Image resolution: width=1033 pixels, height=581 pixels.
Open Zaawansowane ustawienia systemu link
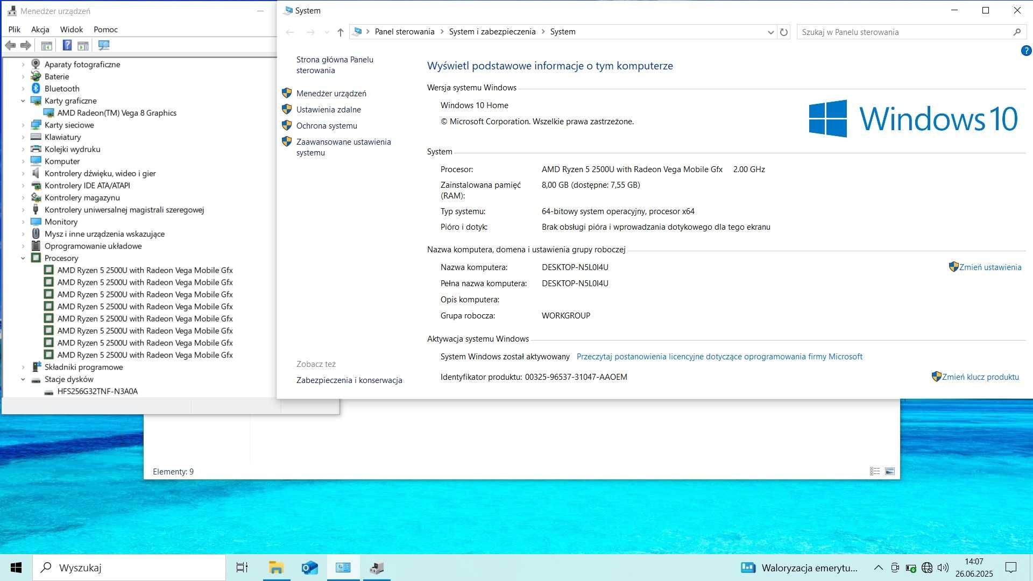coord(344,147)
